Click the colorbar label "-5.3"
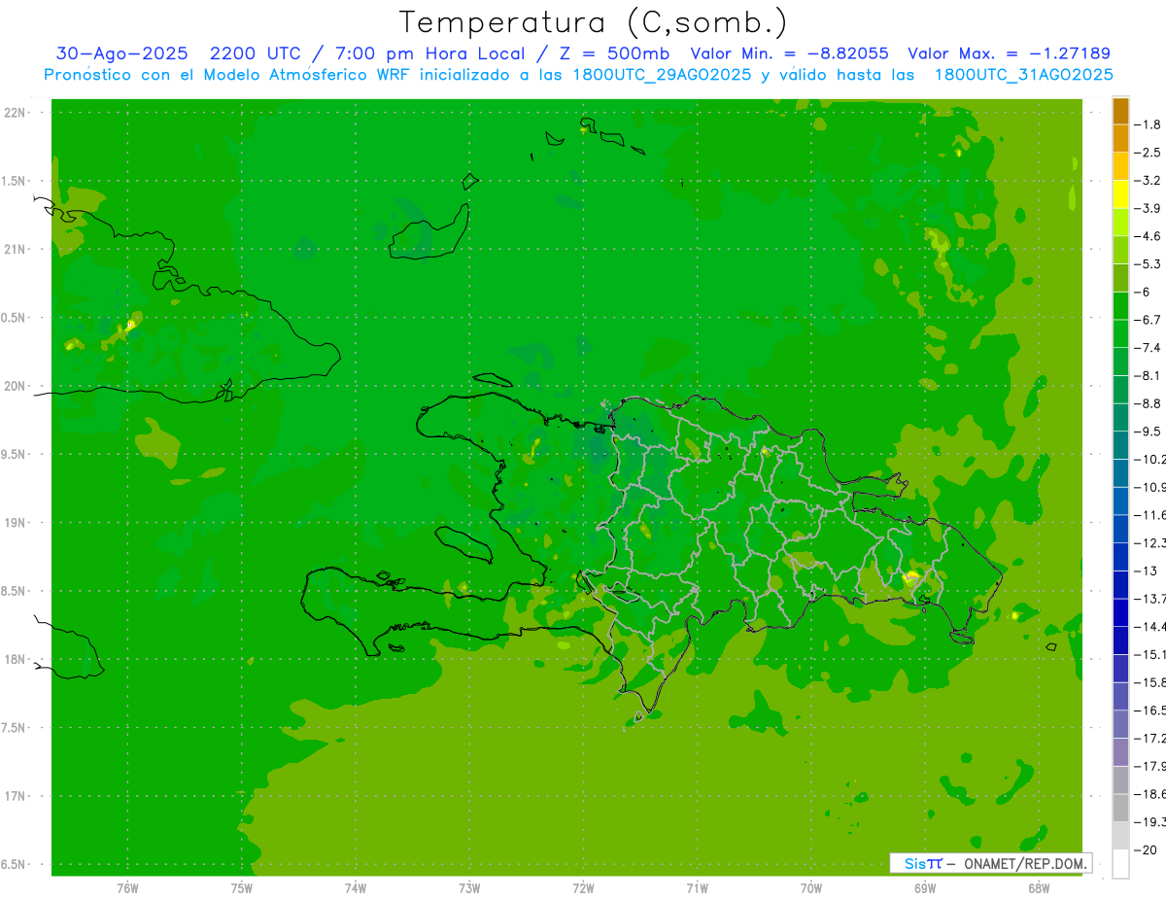This screenshot has width=1166, height=901. pos(1148,263)
